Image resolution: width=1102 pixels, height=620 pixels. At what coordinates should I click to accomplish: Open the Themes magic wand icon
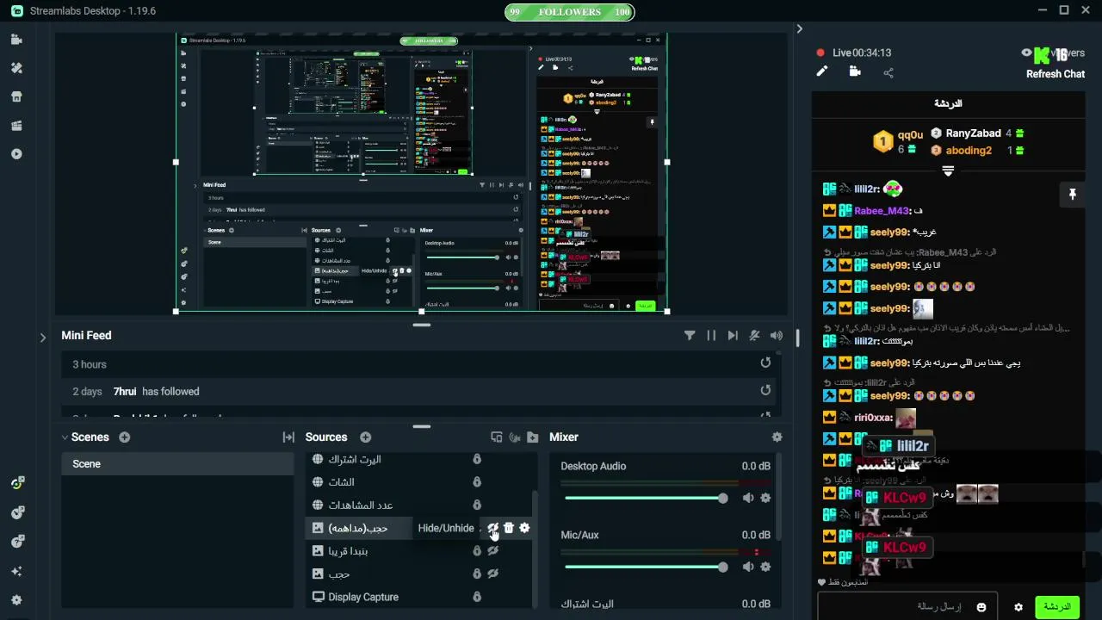point(16,68)
